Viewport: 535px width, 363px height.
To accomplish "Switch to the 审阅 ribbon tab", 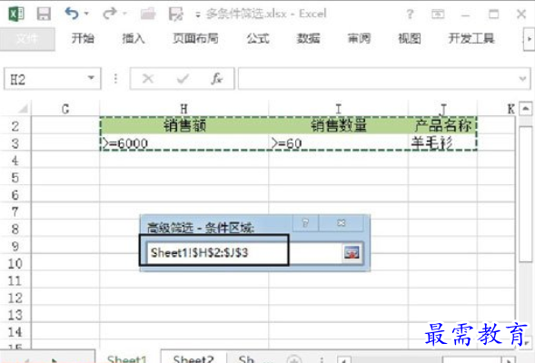I will click(x=359, y=38).
